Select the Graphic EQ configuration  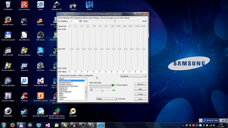[63, 88]
